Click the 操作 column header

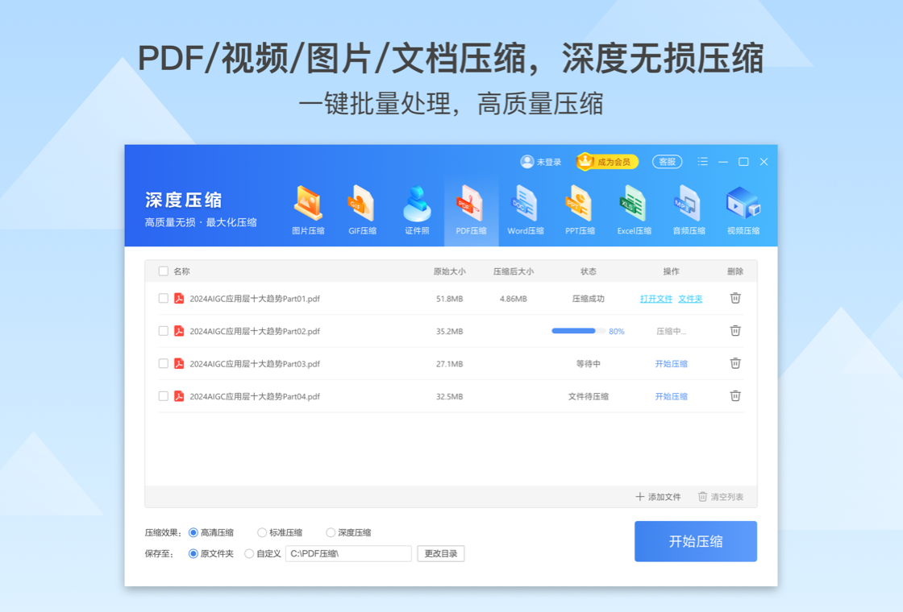click(671, 271)
